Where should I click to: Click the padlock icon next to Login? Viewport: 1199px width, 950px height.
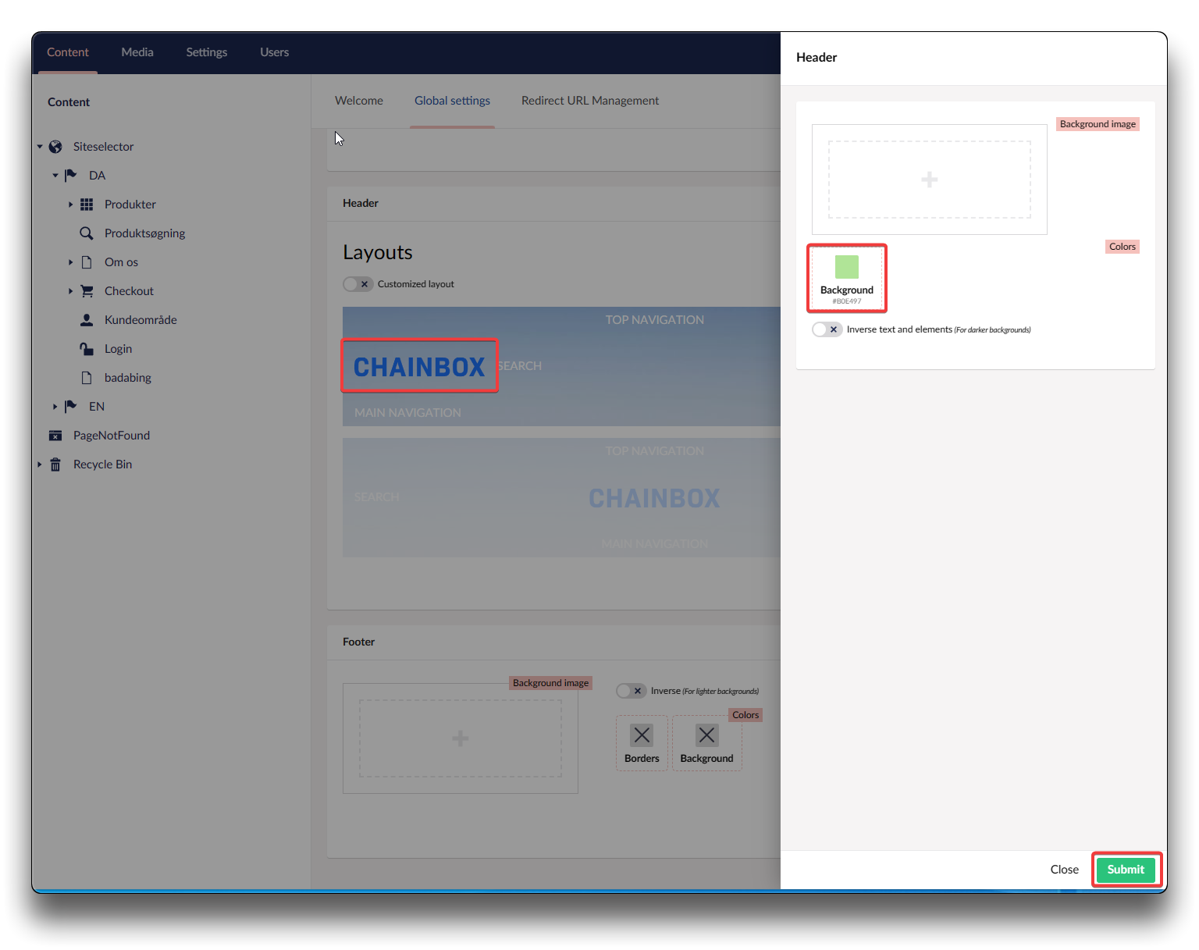pos(87,349)
